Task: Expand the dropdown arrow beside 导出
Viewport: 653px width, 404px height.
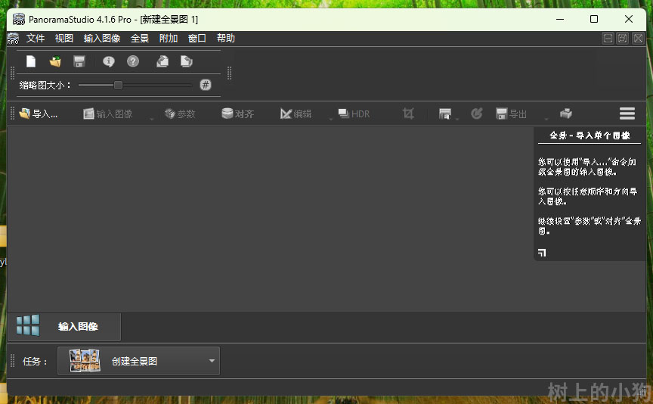Action: point(546,117)
